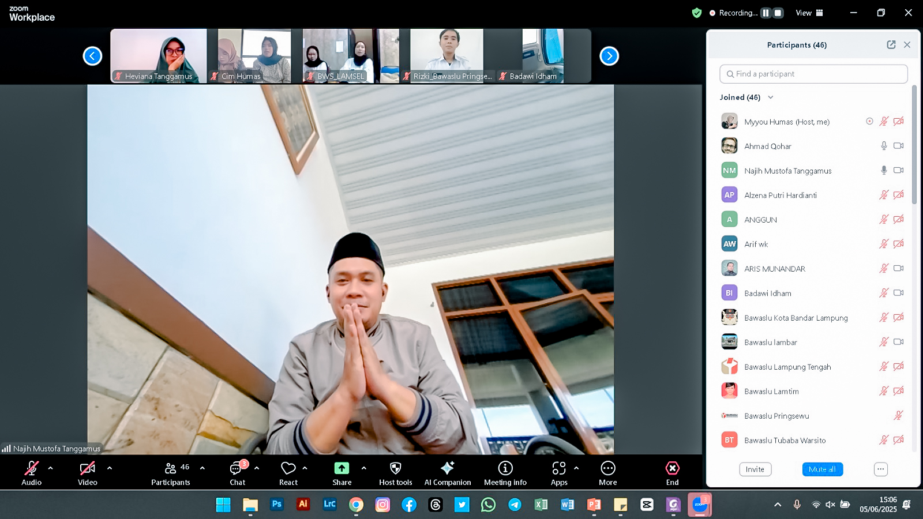923x519 pixels.
Task: Expand Chat options arrow
Action: [257, 468]
